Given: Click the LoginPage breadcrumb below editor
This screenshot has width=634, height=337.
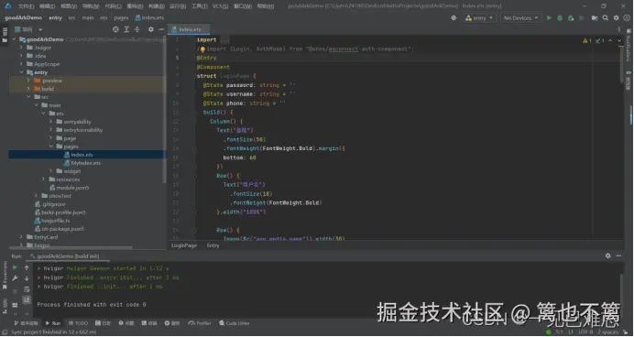Looking at the screenshot, I should coord(184,245).
